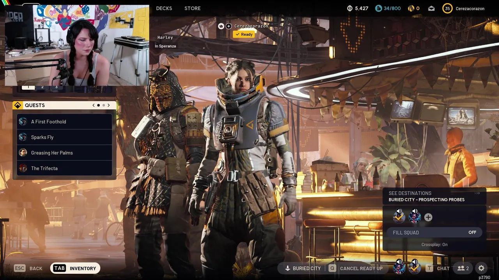Screen dimensions: 499x280
Task: Click the yellow Quests diamond icon
Action: tap(18, 105)
